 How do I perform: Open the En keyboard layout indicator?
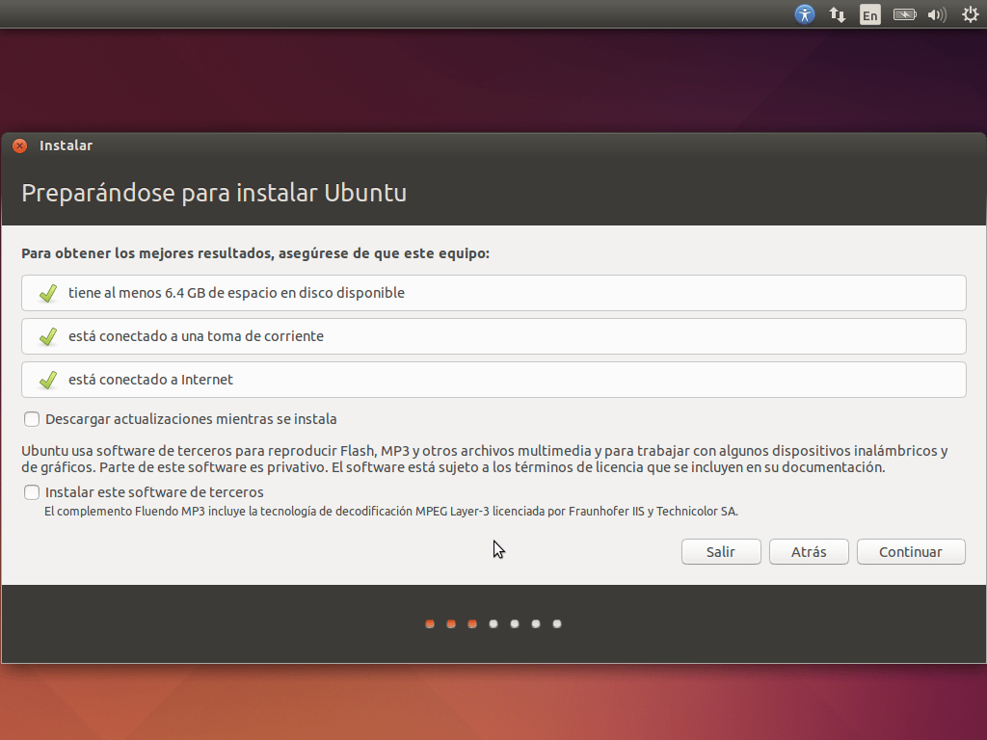[870, 14]
